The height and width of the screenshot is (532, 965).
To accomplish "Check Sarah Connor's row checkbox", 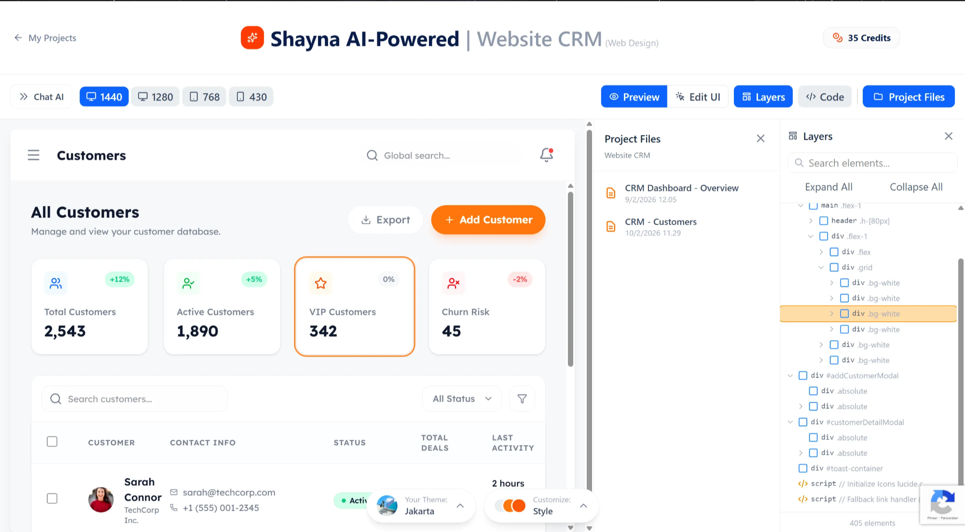I will point(52,499).
